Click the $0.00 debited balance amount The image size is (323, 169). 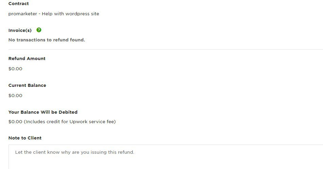[x=15, y=121]
